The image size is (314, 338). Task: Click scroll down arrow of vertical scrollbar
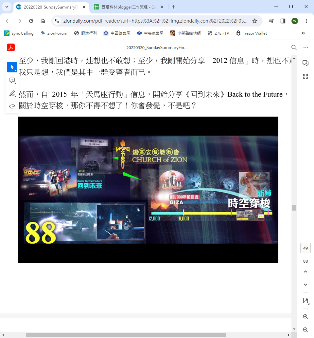[x=294, y=329]
